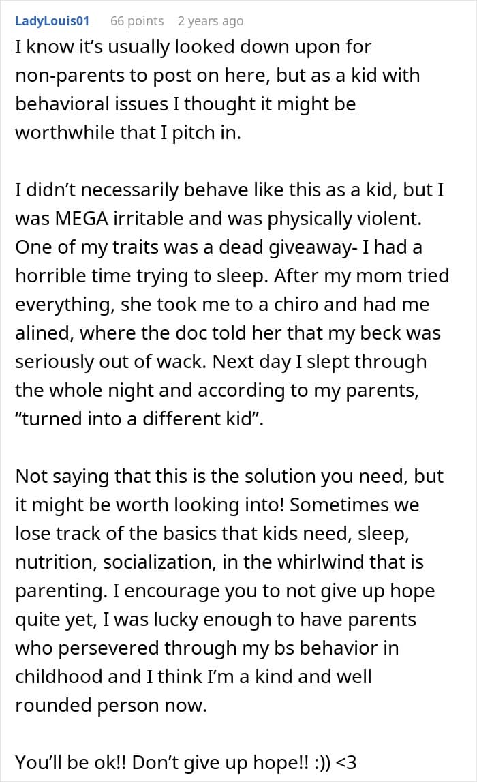Click the line "rounded person now."
This screenshot has height=782, width=477.
click(x=110, y=705)
